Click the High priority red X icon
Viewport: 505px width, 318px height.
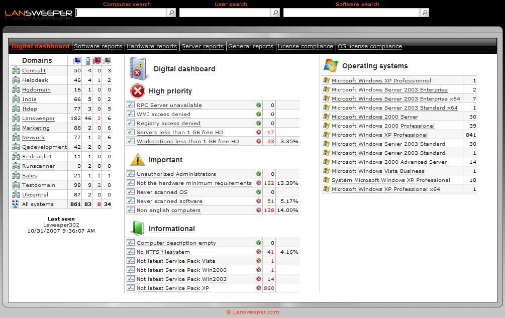[138, 91]
